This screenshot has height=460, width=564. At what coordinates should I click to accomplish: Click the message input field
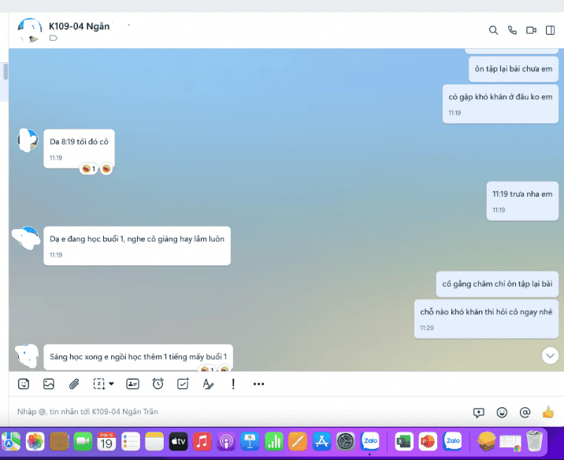point(236,411)
